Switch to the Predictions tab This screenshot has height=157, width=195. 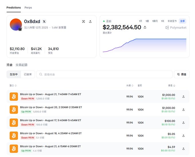click(x=14, y=7)
